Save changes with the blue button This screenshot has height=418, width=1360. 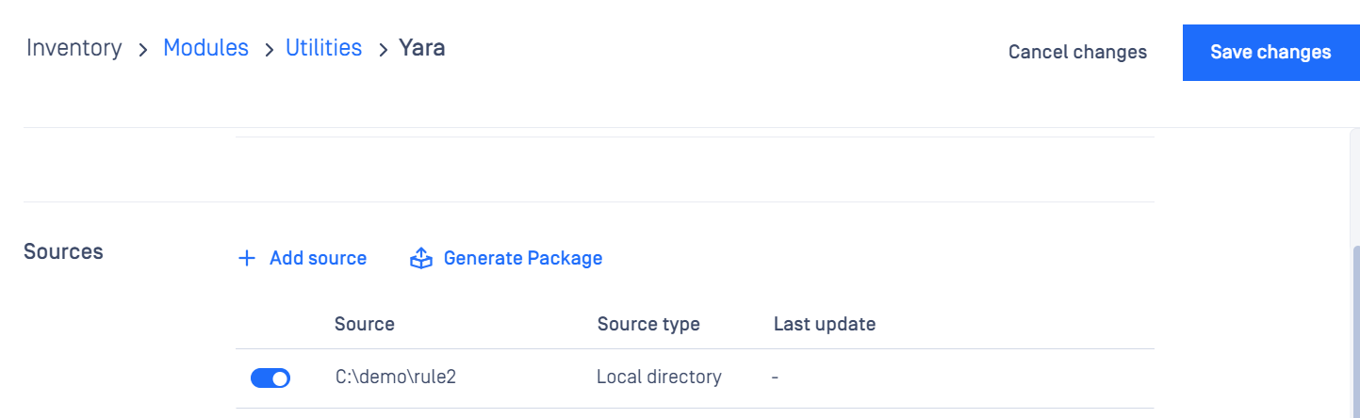(x=1270, y=53)
